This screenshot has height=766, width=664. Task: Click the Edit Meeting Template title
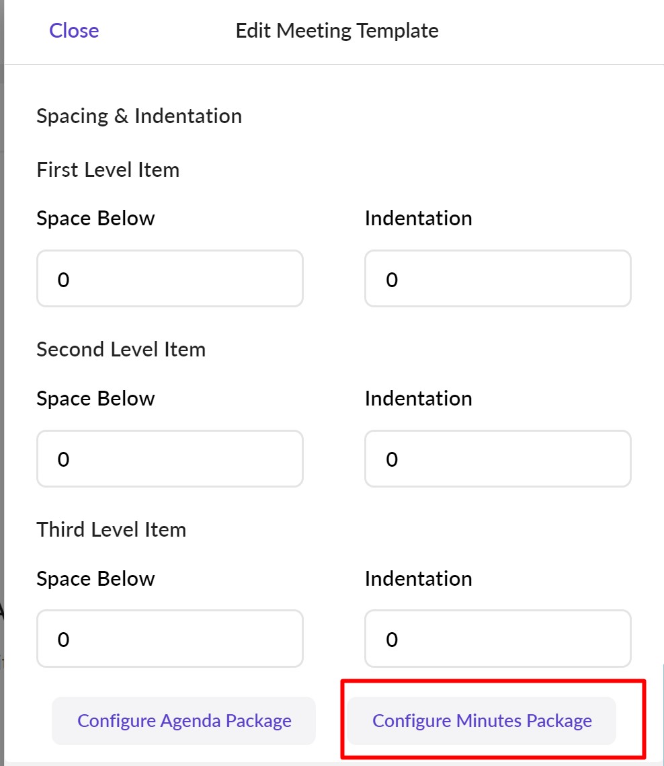pyautogui.click(x=337, y=31)
